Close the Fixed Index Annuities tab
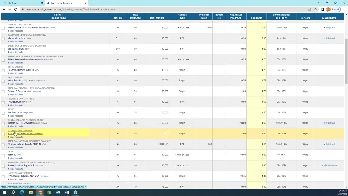The width and height of the screenshot is (348, 196). coord(85,3)
